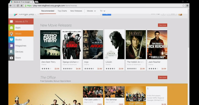Click the Movies & TV film icon
The height and width of the screenshot is (105, 199).
11,21
